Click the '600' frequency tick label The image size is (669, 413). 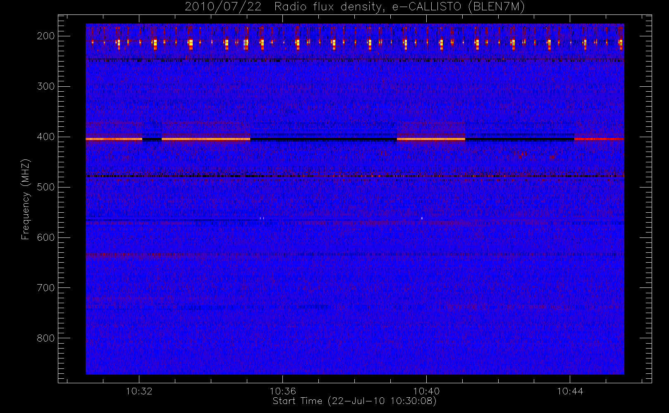[x=46, y=237]
